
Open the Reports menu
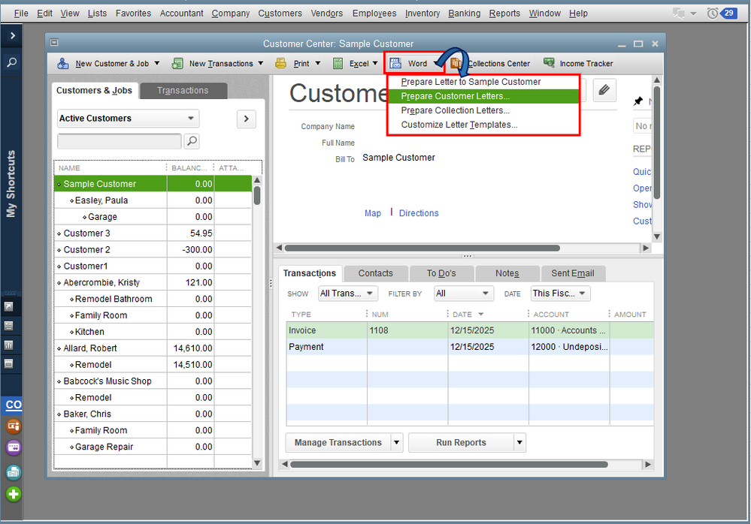pyautogui.click(x=504, y=14)
